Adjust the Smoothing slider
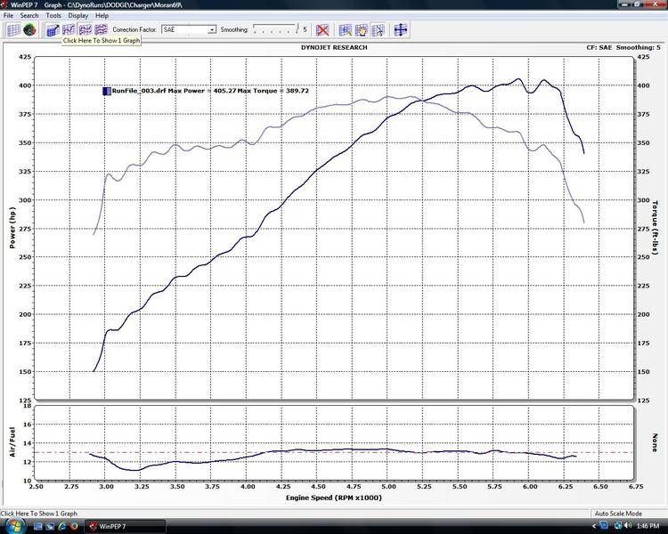The image size is (668, 534). tap(275, 29)
